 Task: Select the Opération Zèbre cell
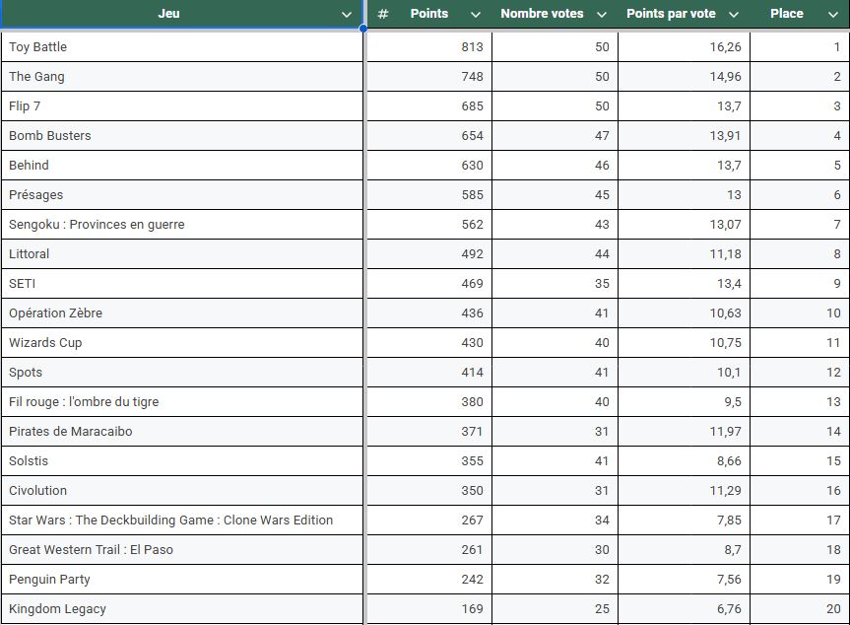click(x=182, y=313)
